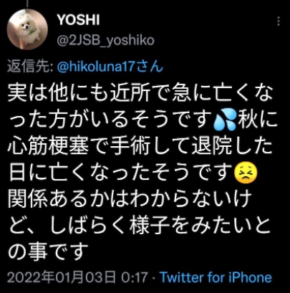Screen dimensions: 290x293
Task: Click the tweet line starting 実は他にも
Action: [x=140, y=93]
